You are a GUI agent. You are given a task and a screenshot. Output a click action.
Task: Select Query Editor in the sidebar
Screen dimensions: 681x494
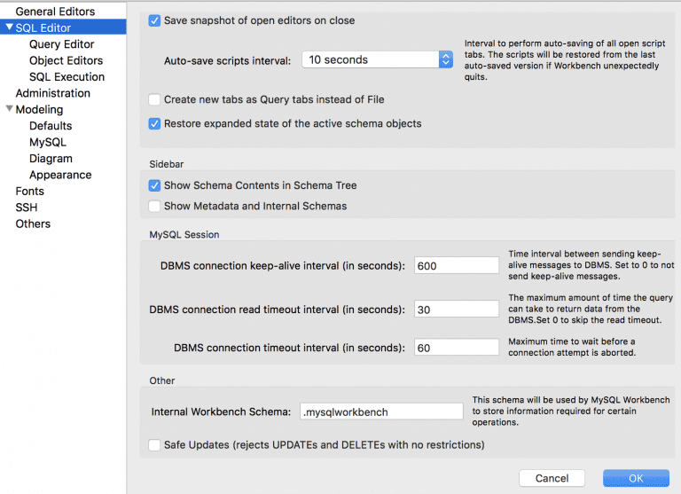[62, 44]
